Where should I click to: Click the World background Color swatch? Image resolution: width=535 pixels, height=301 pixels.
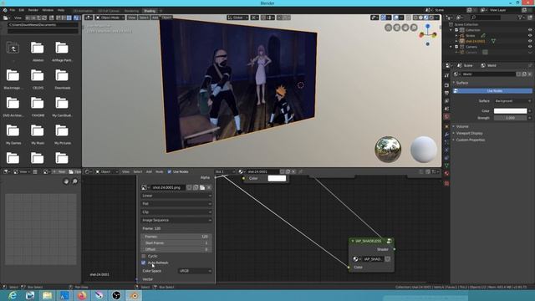[510, 111]
